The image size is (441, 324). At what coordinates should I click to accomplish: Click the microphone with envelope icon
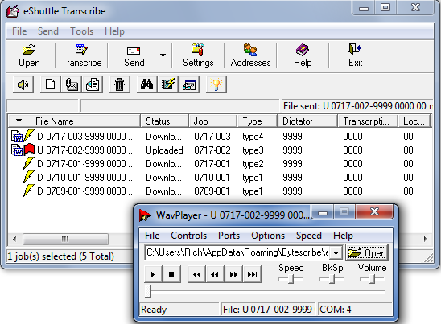coord(72,84)
